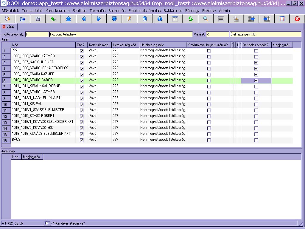Click the red X exit toolbar icon
The height and width of the screenshot is (229, 305).
(x=297, y=19)
